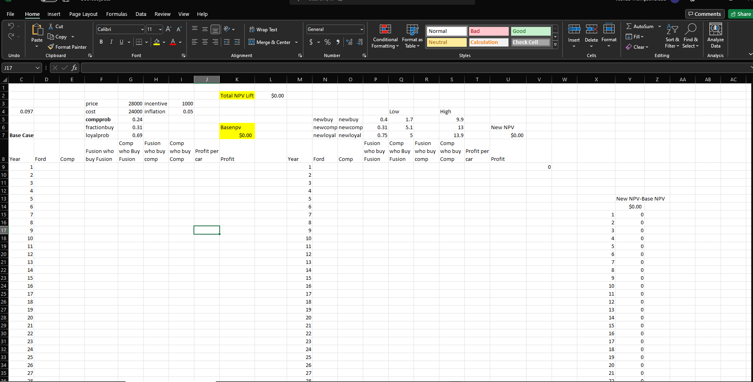The image size is (753, 382).
Task: Click Sort & Filter
Action: click(x=672, y=36)
